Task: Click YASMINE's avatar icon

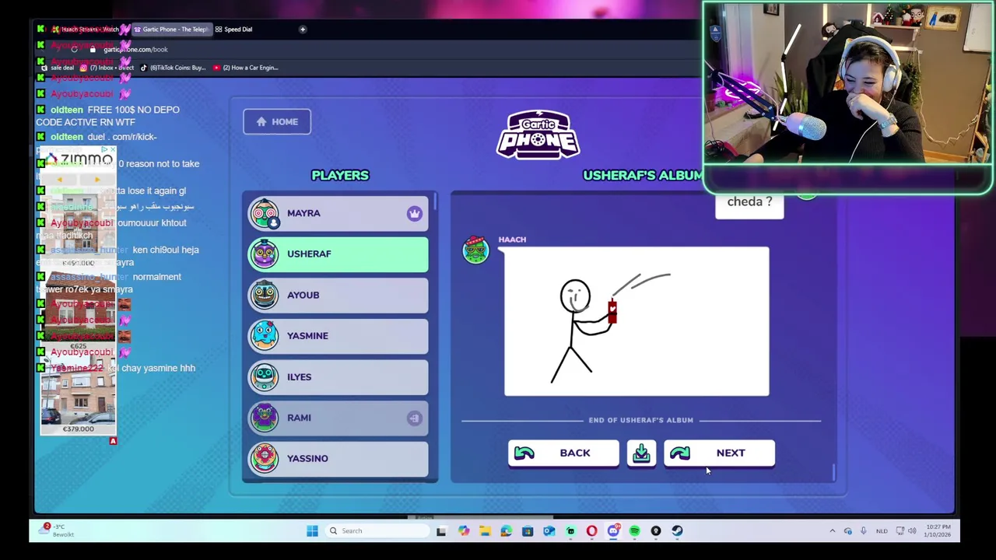Action: click(x=265, y=336)
